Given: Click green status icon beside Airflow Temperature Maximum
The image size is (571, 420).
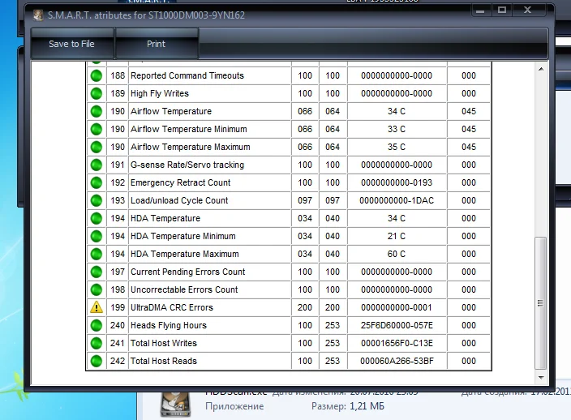Looking at the screenshot, I should coord(97,147).
